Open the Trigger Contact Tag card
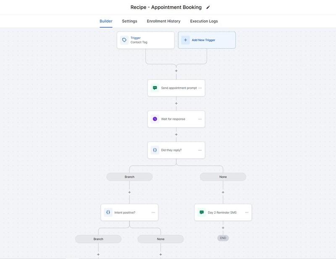Viewport: 336px width, 259px height. tap(146, 40)
